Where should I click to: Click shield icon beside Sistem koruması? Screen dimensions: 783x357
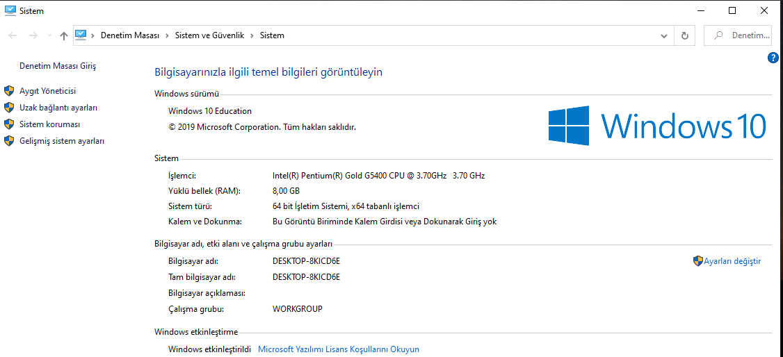(9, 124)
